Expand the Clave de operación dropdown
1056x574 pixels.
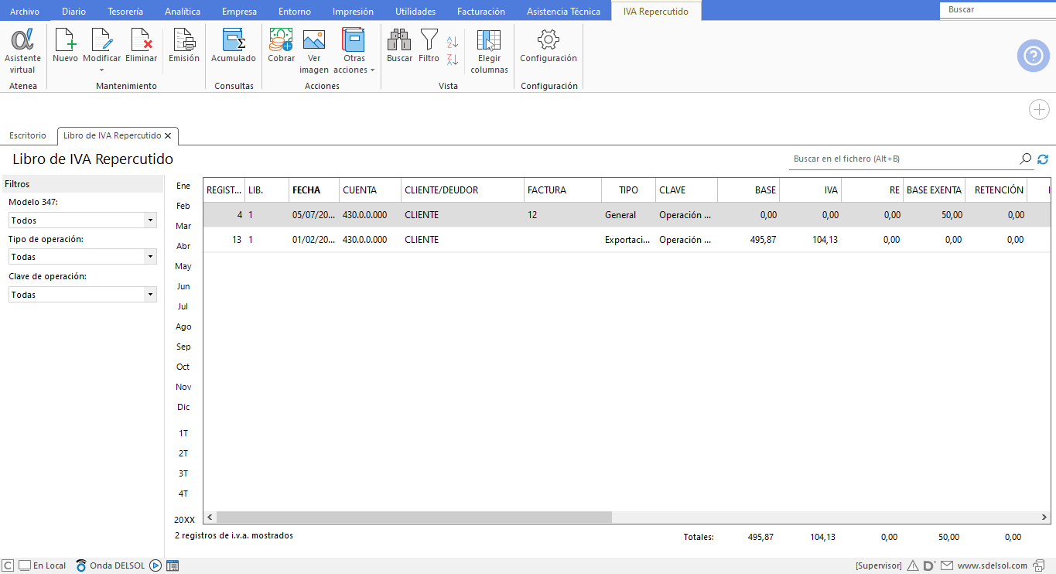150,295
